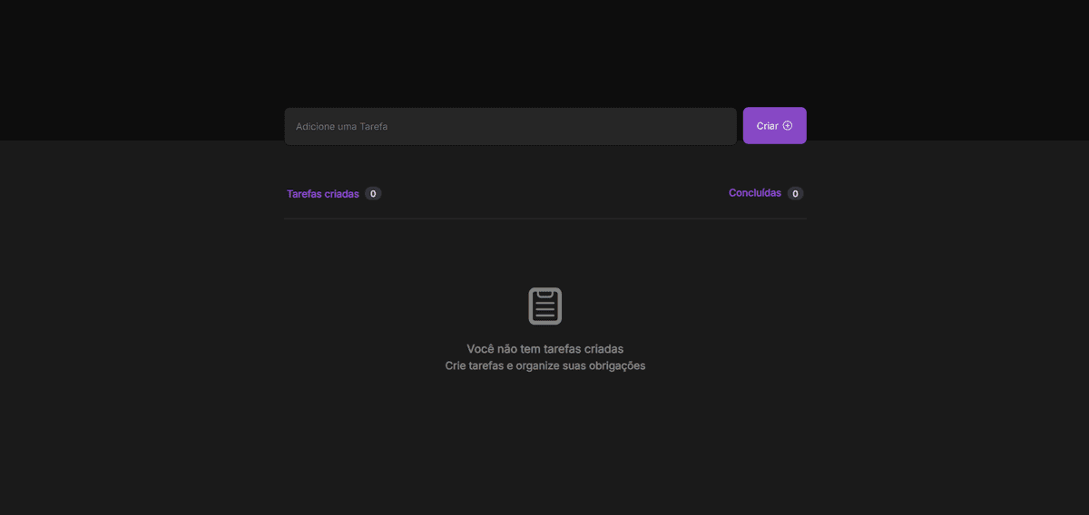
Task: Click the 'Concluídas' label
Action: [754, 193]
